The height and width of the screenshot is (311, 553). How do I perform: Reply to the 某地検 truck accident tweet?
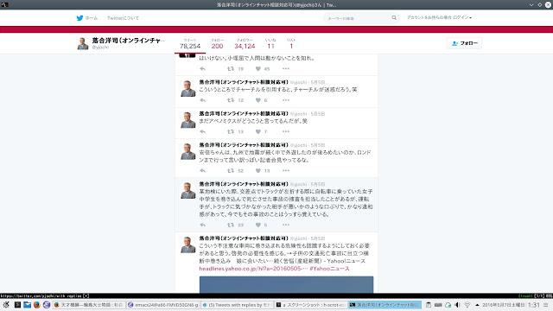(x=202, y=225)
